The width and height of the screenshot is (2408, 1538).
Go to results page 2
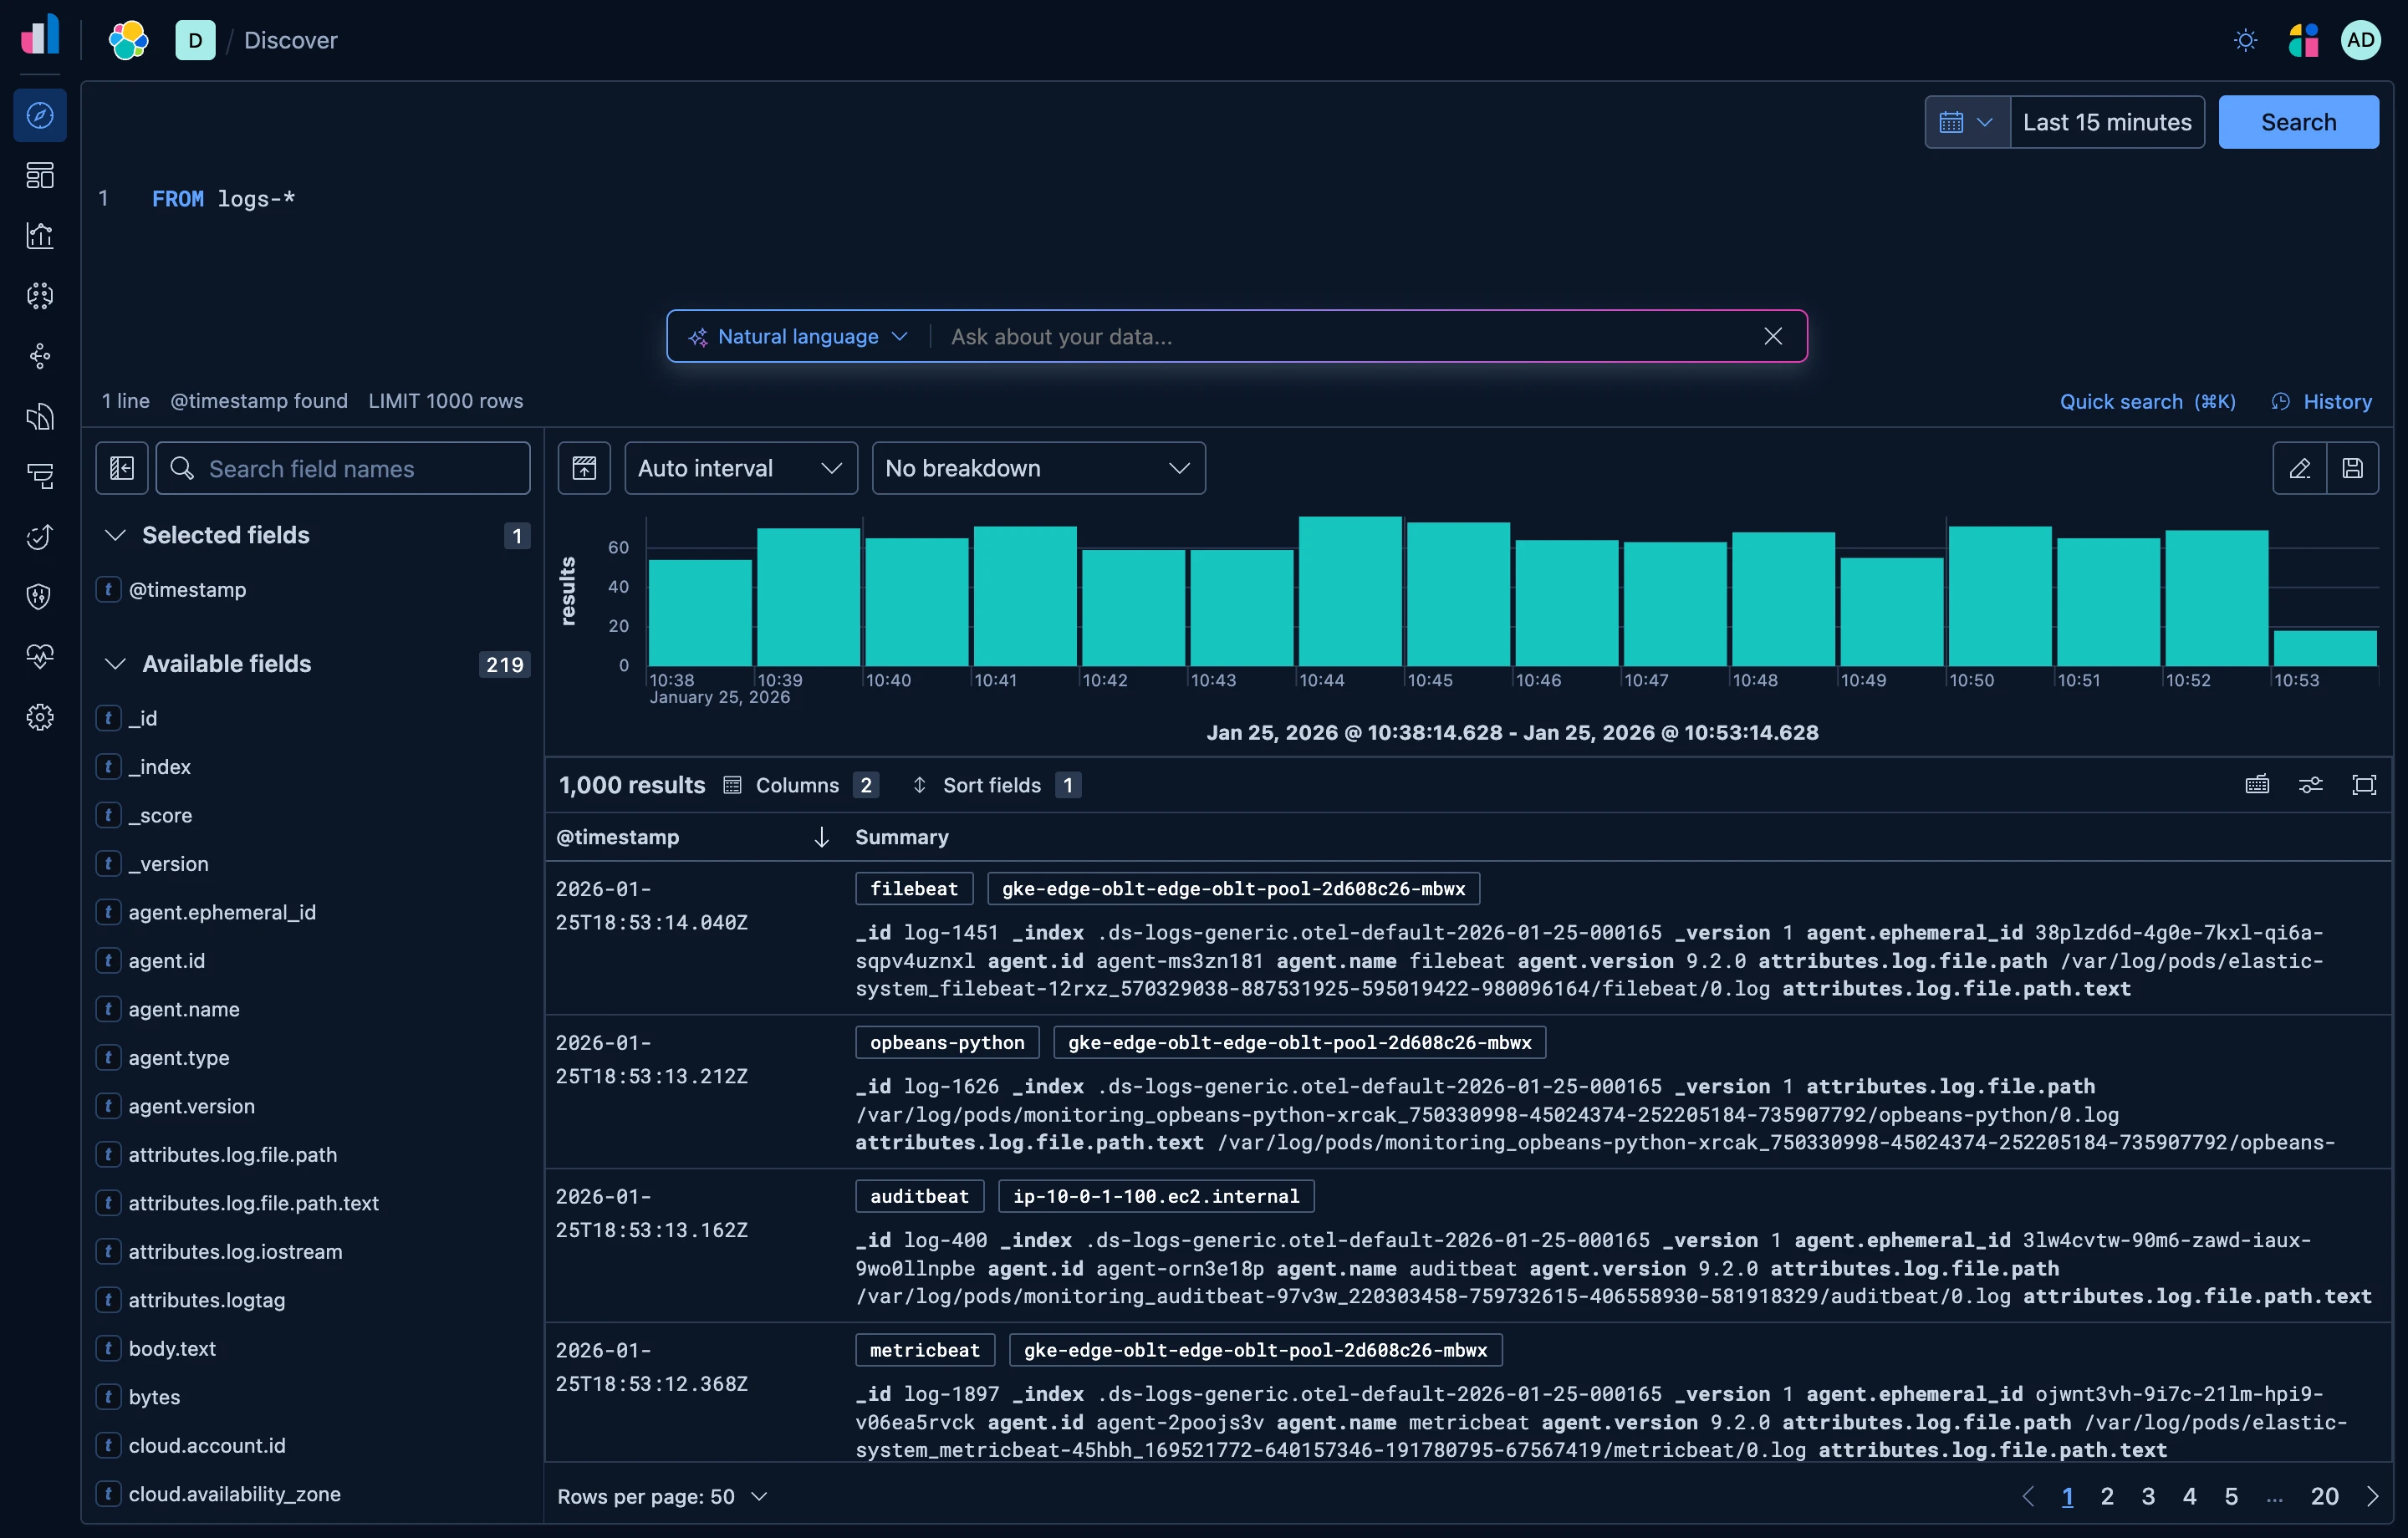coord(2107,1496)
